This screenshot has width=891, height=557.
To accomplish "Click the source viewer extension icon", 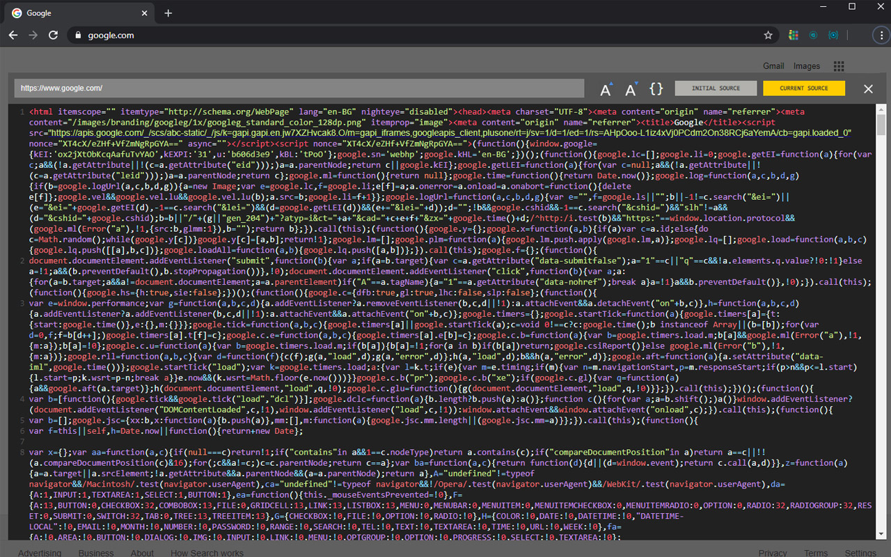I will pos(833,35).
